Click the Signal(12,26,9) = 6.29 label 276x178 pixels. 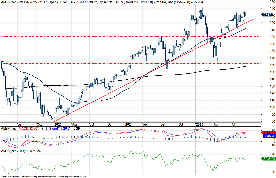[64, 129]
